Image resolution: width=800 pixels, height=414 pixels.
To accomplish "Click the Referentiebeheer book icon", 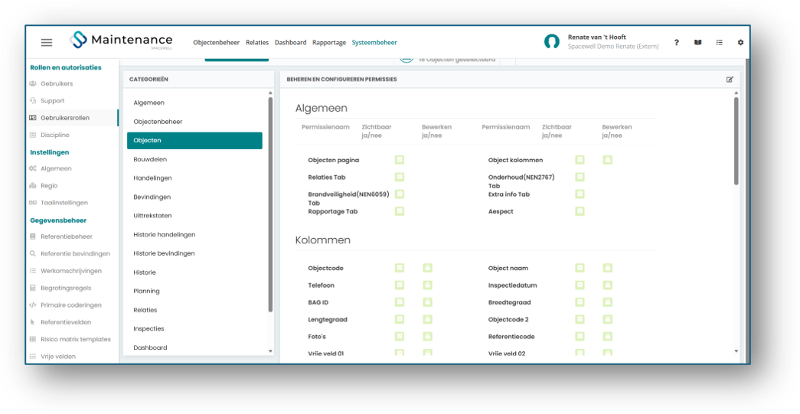I will point(33,236).
